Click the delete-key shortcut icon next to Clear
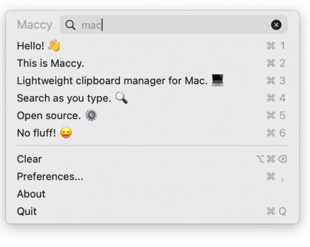Viewport: 310px width, 247px height. pos(282,159)
